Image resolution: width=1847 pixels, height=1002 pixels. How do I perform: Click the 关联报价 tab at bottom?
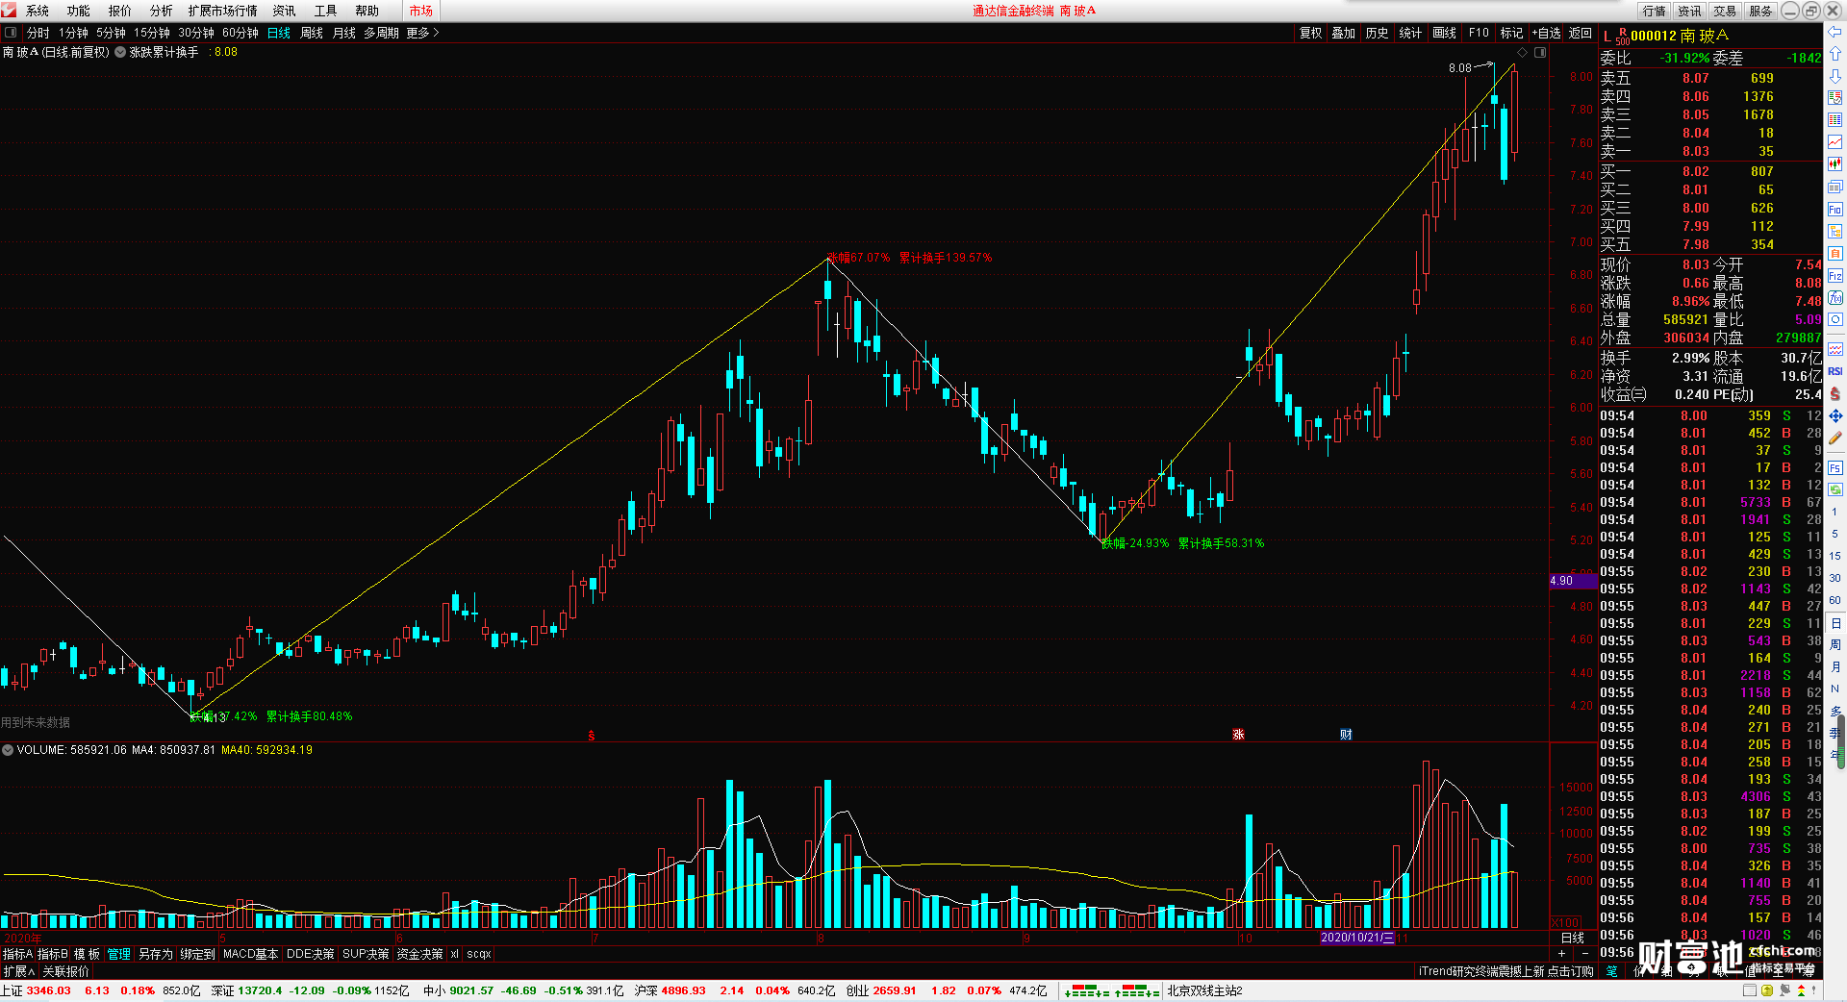pos(65,971)
